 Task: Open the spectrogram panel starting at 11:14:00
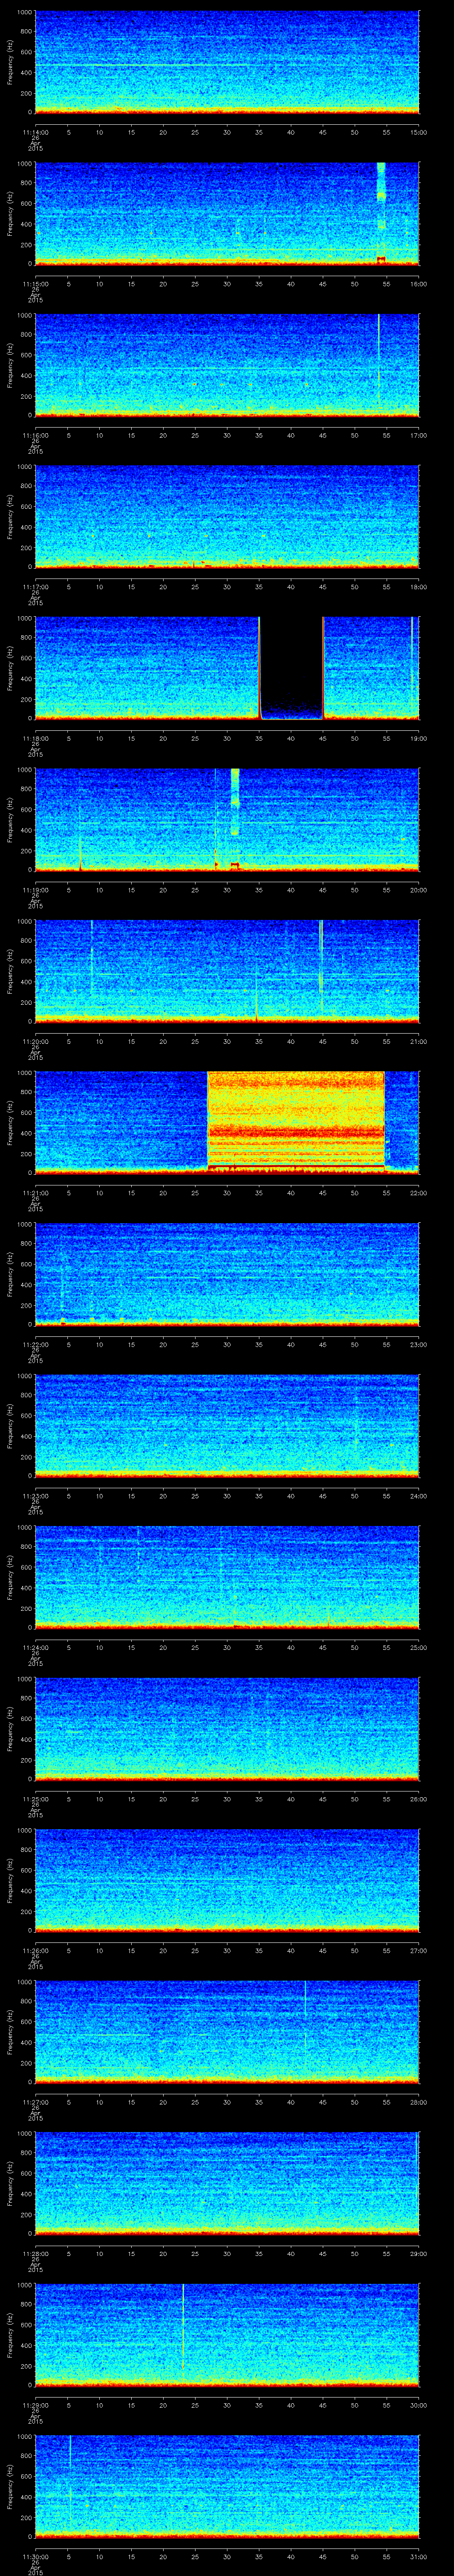[x=227, y=62]
